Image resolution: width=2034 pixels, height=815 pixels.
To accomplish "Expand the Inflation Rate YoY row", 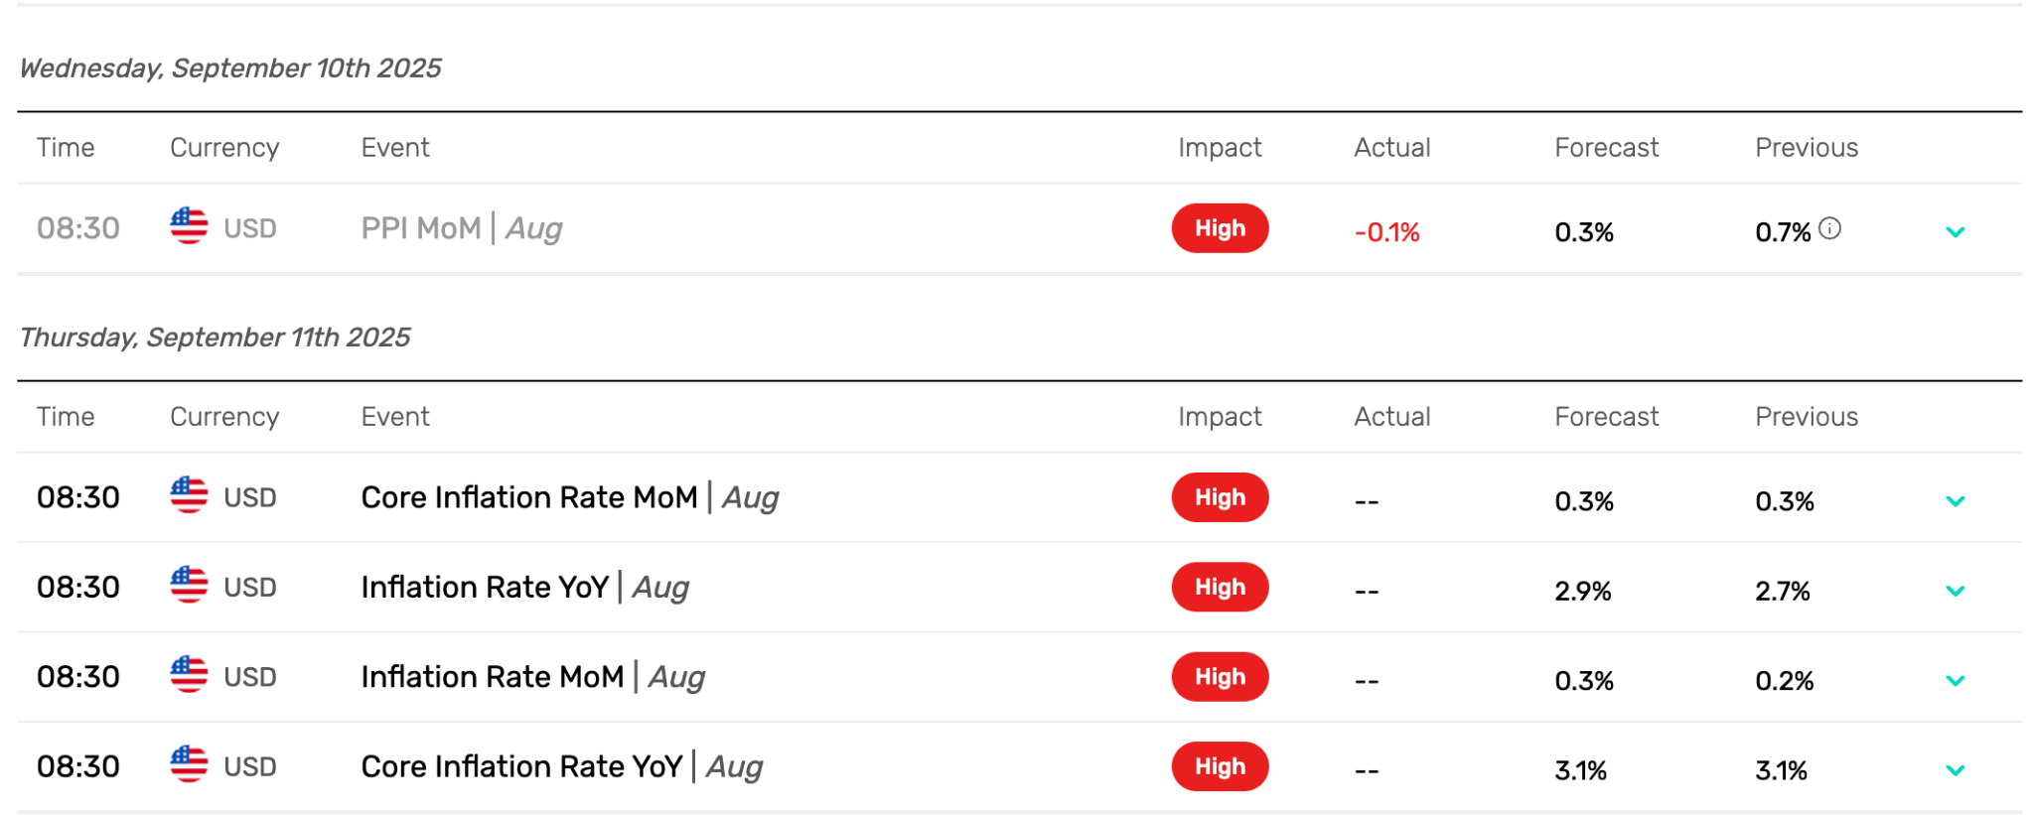I will pyautogui.click(x=1955, y=591).
